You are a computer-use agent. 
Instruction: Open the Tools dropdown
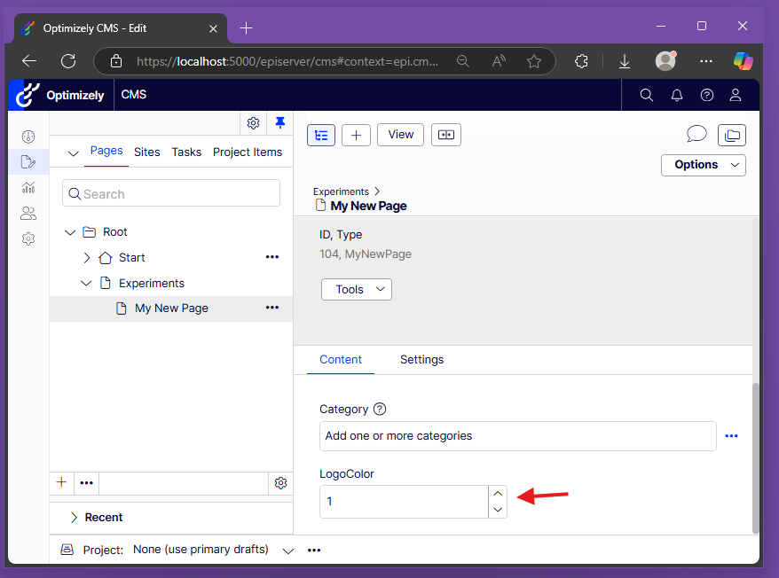[357, 290]
